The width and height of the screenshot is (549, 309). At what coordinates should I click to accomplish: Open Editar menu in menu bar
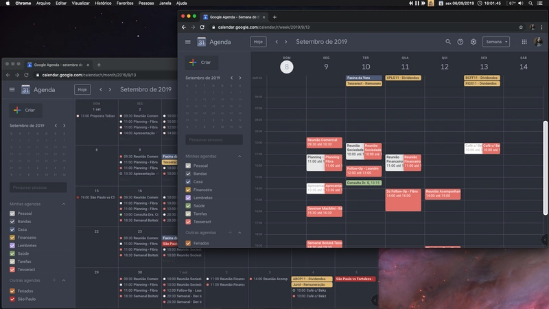(61, 3)
